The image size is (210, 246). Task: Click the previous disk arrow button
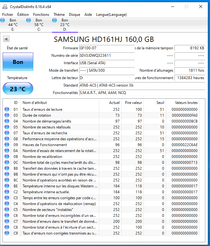(6, 39)
